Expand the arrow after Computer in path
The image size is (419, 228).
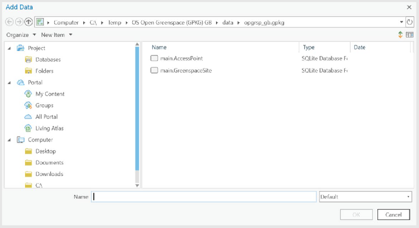[x=84, y=22]
